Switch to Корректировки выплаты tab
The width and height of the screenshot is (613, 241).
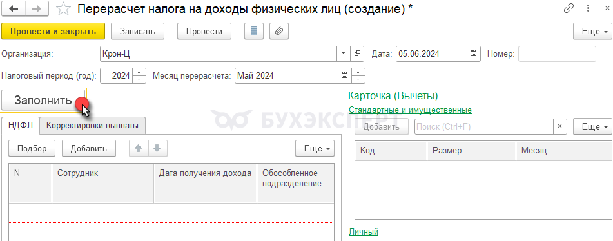92,126
